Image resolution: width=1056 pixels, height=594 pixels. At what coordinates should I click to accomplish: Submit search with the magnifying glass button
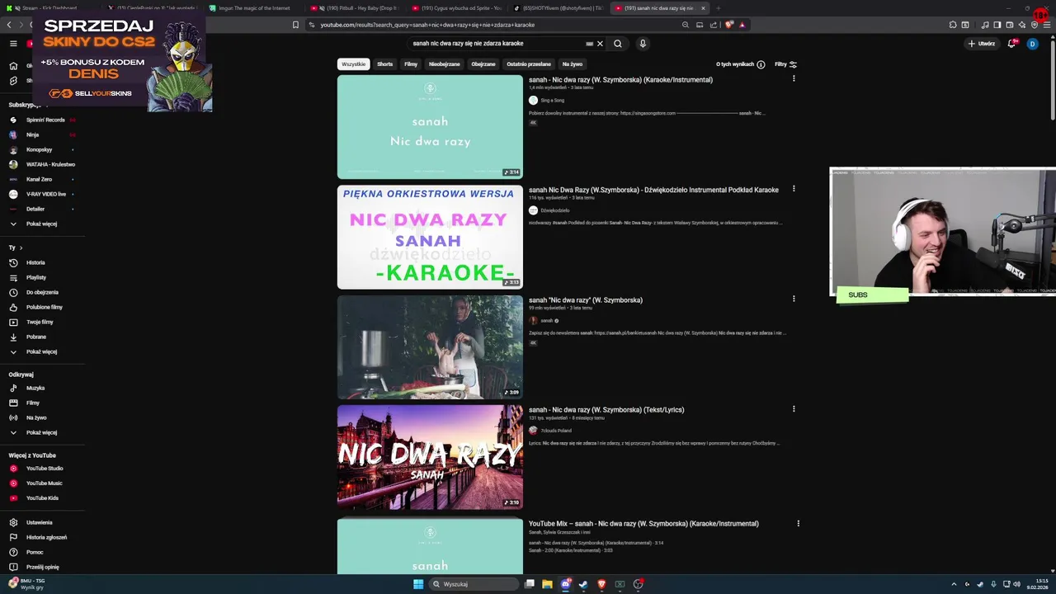click(618, 44)
